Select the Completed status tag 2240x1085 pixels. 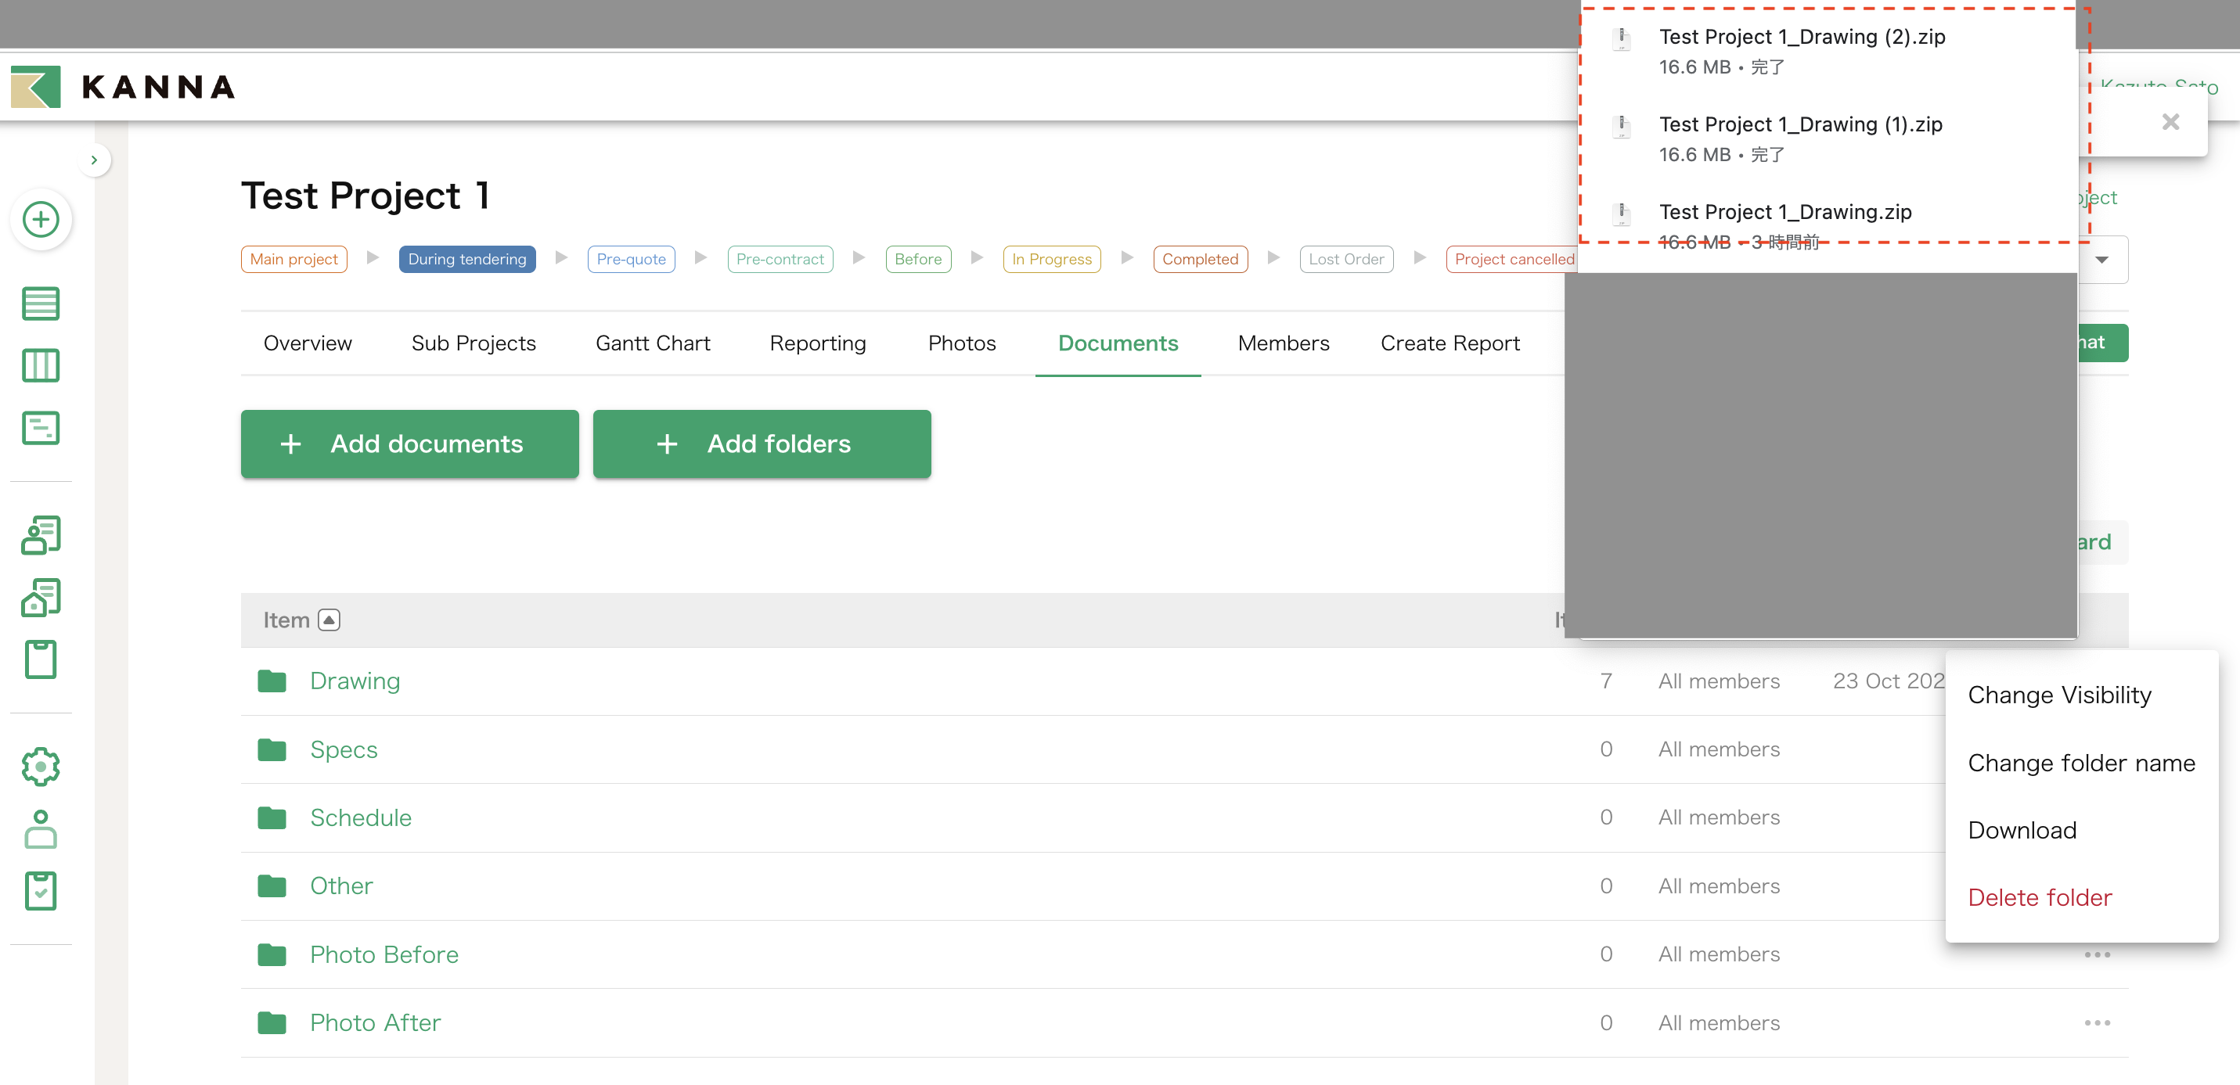[1199, 259]
